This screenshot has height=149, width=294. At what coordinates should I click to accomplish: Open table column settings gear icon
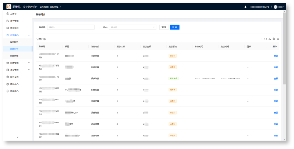(274, 39)
